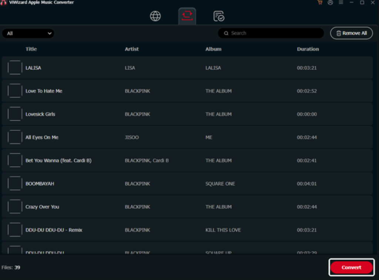The height and width of the screenshot is (280, 379).
Task: Click the ViWizard headphone app logo
Action: point(4,3)
